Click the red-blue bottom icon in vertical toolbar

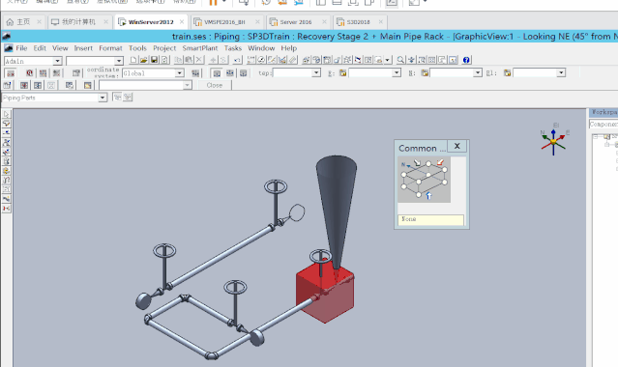pyautogui.click(x=7, y=209)
